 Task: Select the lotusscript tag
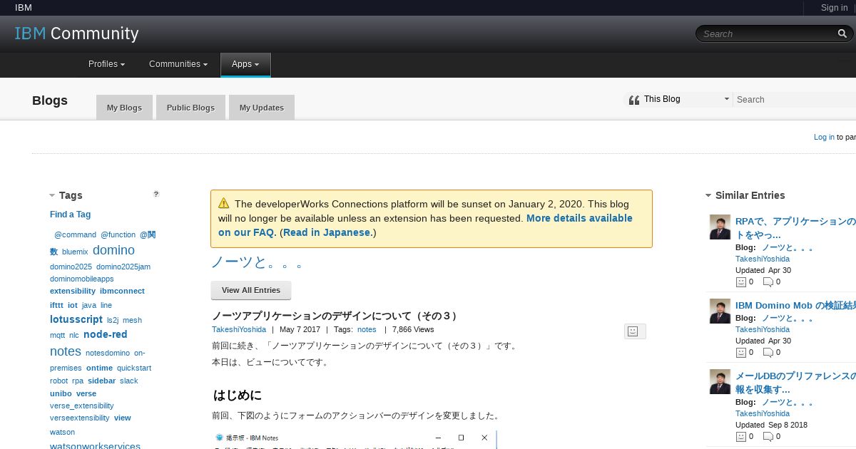tap(76, 319)
